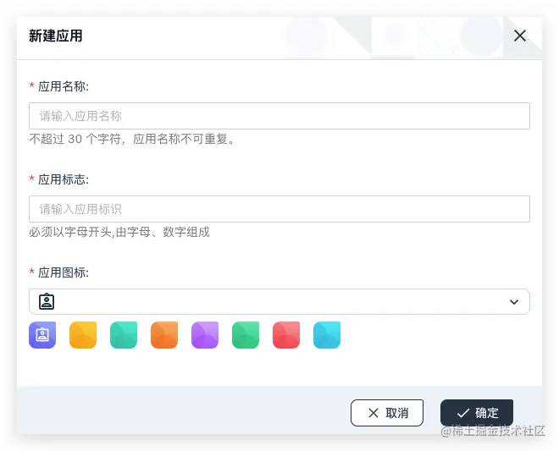
Task: Open the 应用图标 dropdown selector
Action: pyautogui.click(x=279, y=302)
